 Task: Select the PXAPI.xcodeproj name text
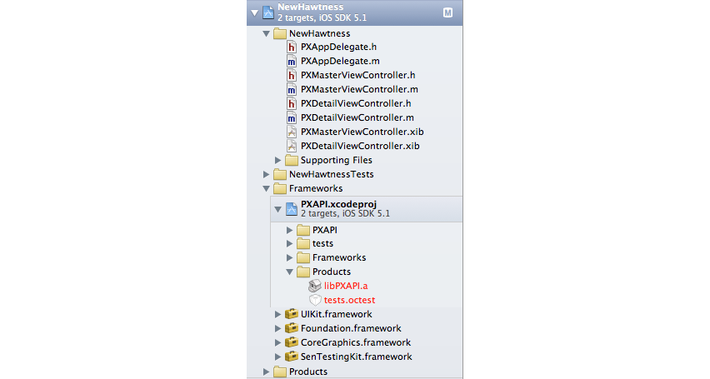point(338,204)
